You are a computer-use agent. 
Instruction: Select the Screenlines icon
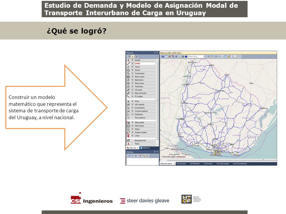coord(128,108)
